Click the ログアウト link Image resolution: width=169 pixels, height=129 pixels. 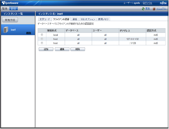147,3
